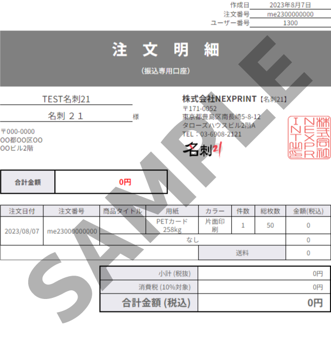Click the なし option row

(x=193, y=240)
